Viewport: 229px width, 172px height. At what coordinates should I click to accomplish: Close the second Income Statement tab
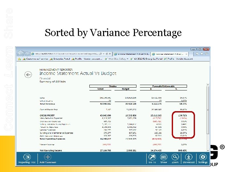[186, 54]
